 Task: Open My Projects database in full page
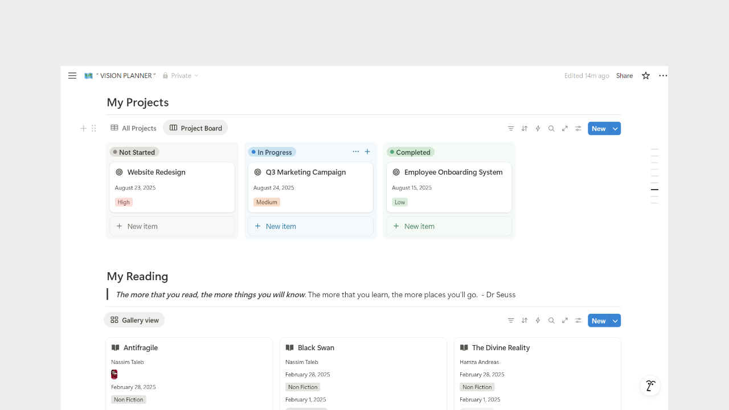(565, 129)
